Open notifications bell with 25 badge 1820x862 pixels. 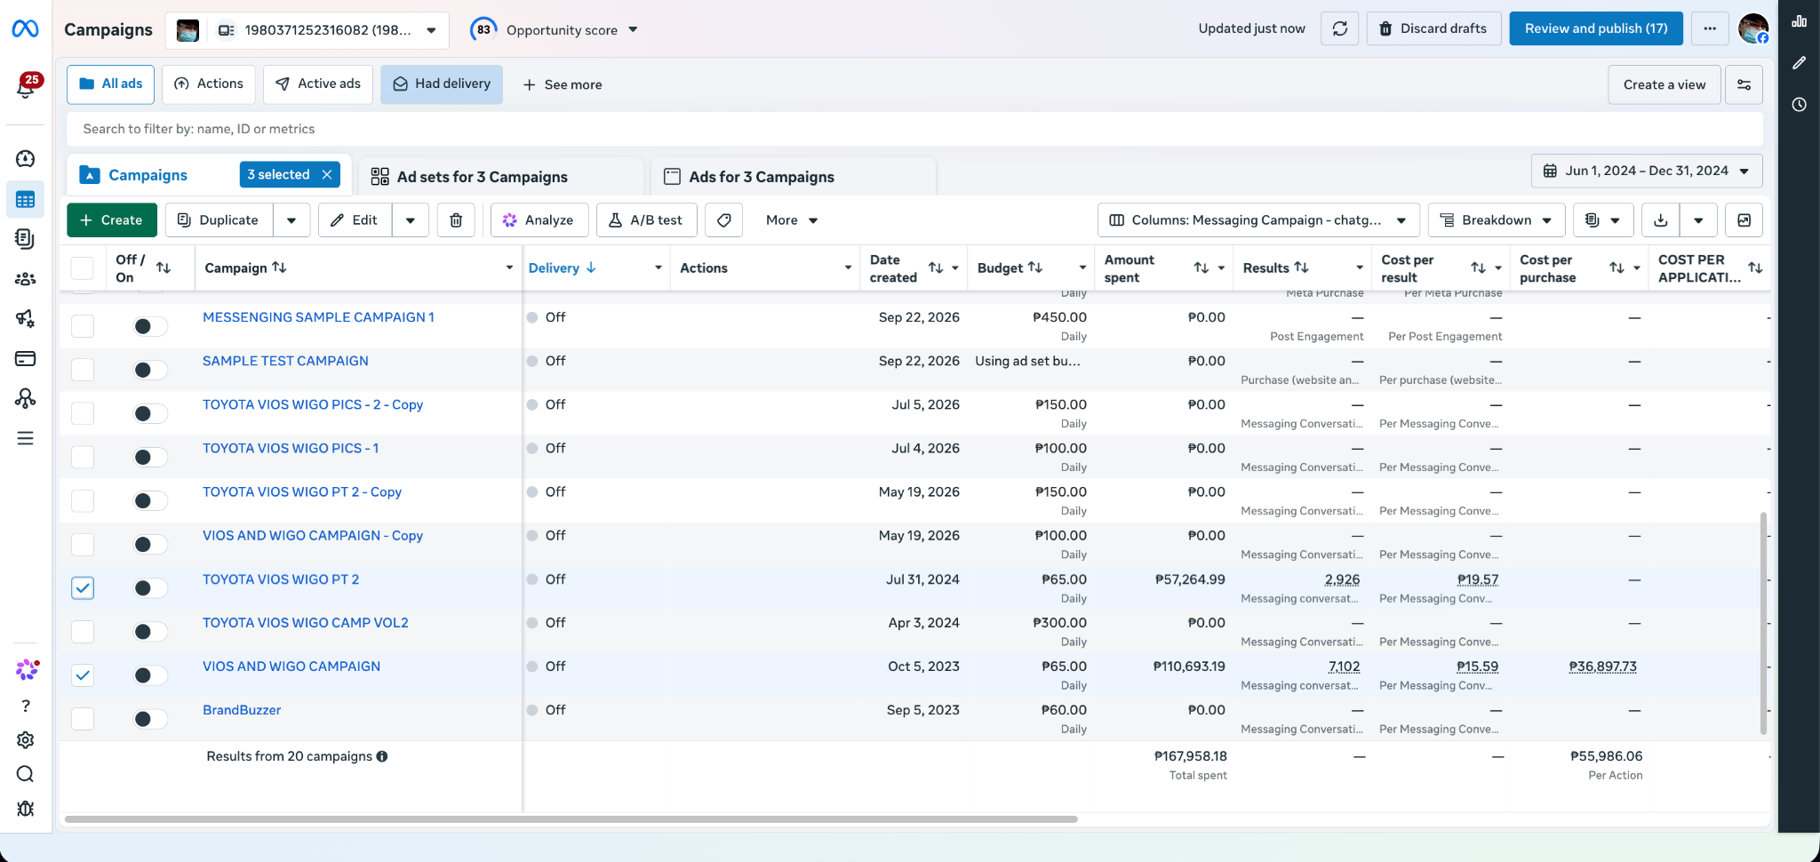(x=26, y=86)
